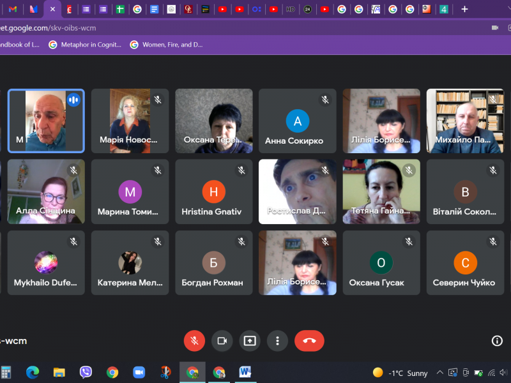Open the weather widget showing -1°C Sunny
Image resolution: width=511 pixels, height=383 pixels.
(400, 373)
